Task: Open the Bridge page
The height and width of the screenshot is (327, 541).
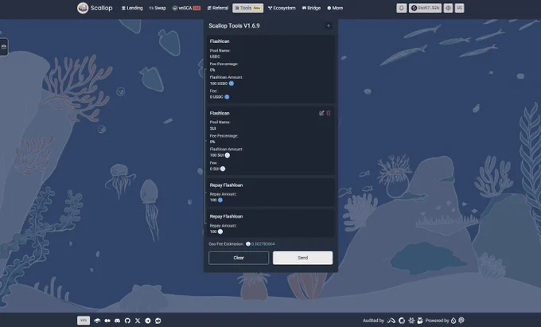Action: [x=311, y=8]
